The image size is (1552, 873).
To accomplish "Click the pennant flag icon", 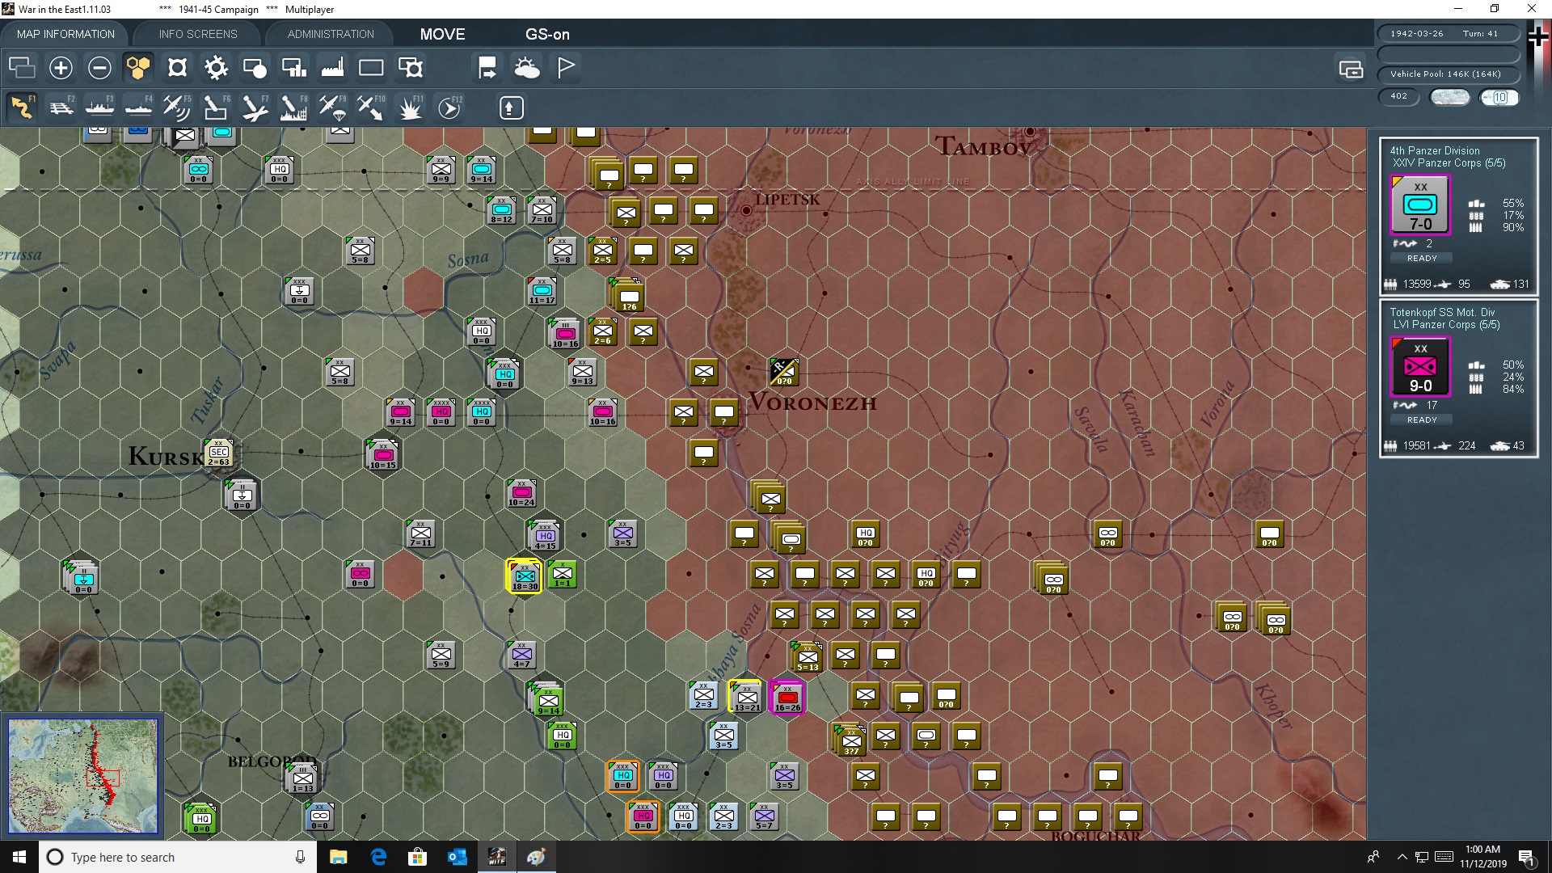I will [x=566, y=67].
